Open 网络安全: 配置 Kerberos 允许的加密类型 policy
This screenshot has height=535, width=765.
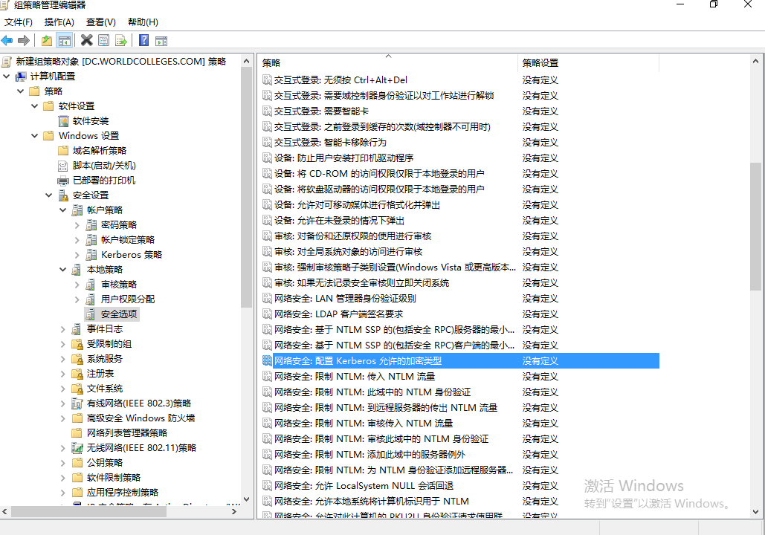coord(372,360)
